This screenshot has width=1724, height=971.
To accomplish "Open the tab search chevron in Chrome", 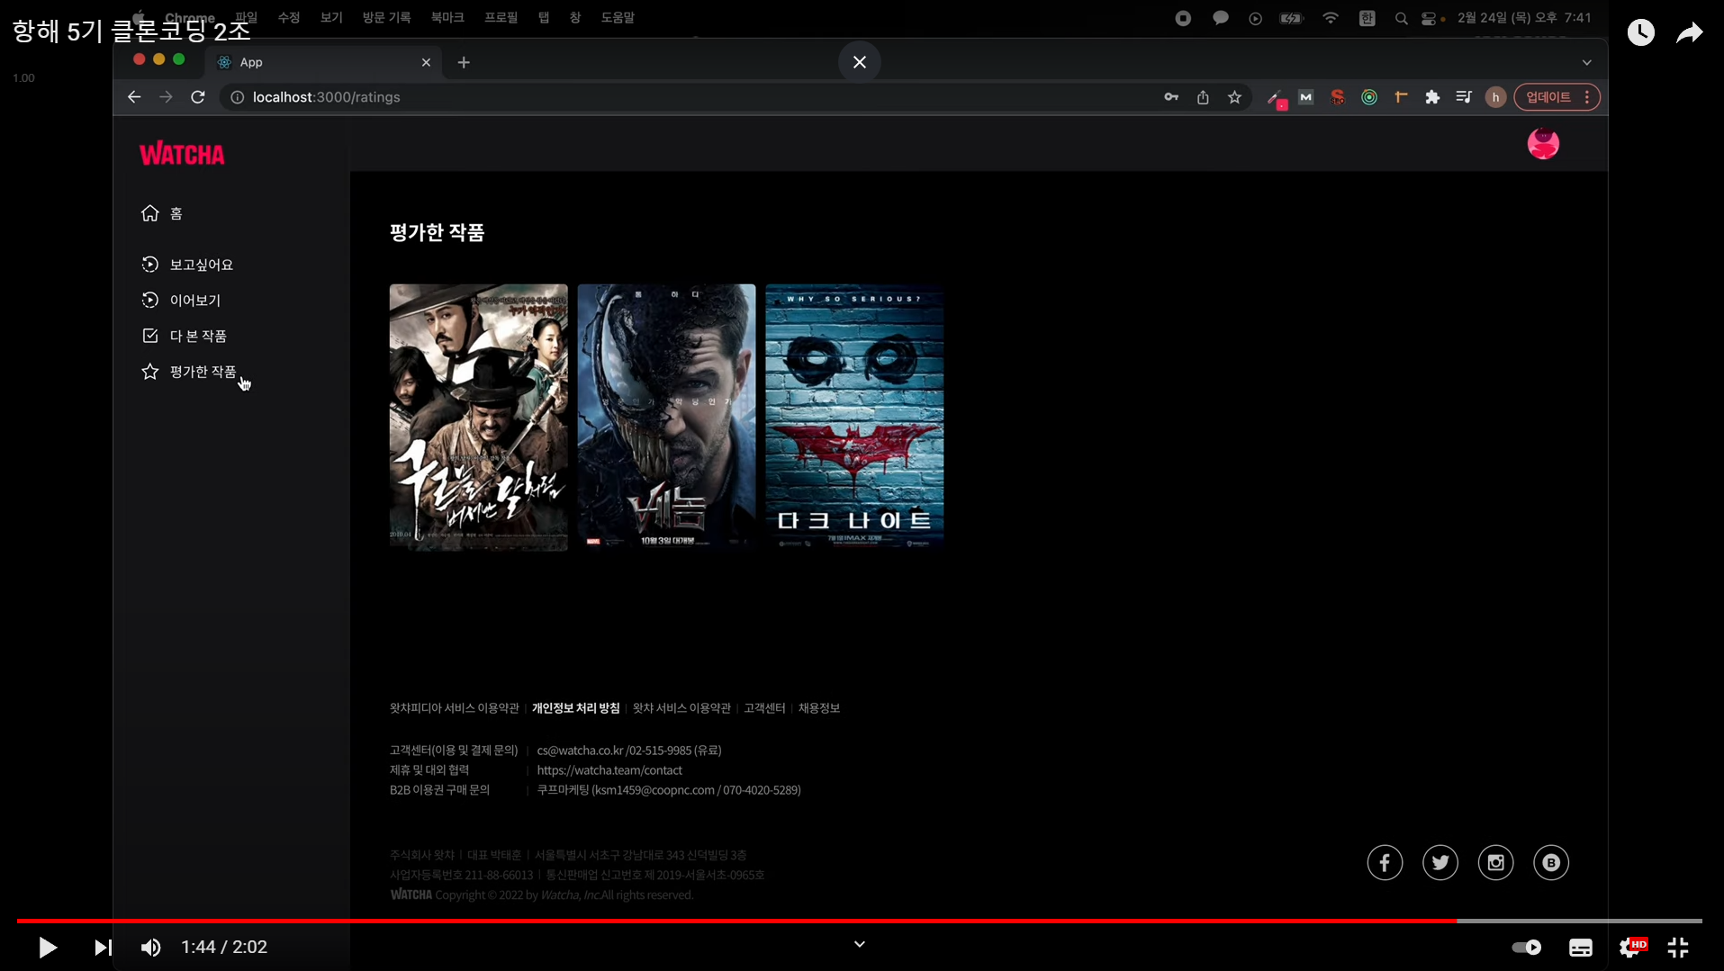I will tap(1586, 62).
